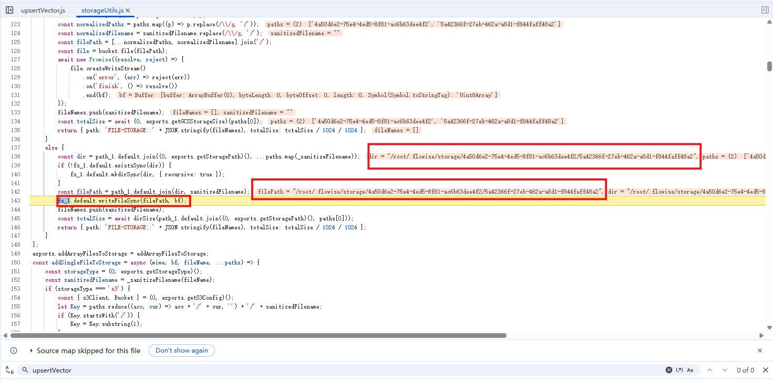Viewport: 773px width, 382px height.
Task: Close the storageUtils.js tab
Action: 128,10
